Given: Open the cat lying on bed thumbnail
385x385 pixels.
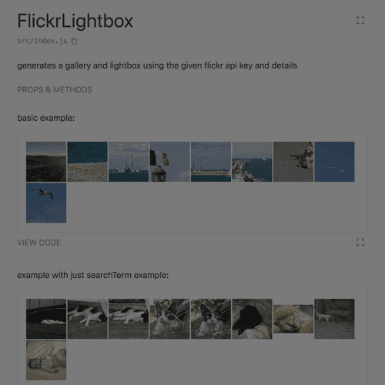Looking at the screenshot, I should [x=46, y=360].
